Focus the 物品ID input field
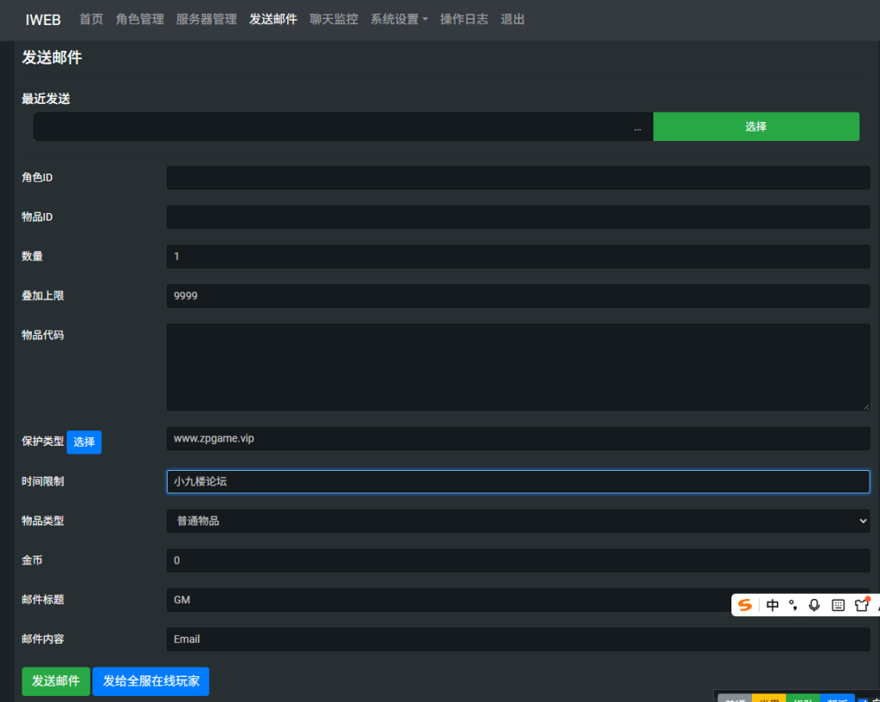Screen dimensions: 880x702 [518, 217]
